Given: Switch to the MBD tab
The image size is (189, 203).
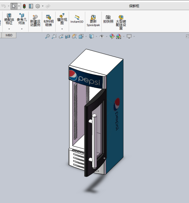Looking at the screenshot, I should (x=9, y=35).
